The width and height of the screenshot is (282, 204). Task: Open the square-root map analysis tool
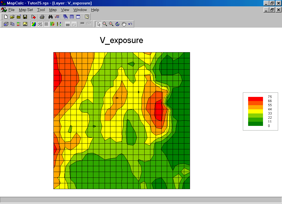pyautogui.click(x=57, y=17)
